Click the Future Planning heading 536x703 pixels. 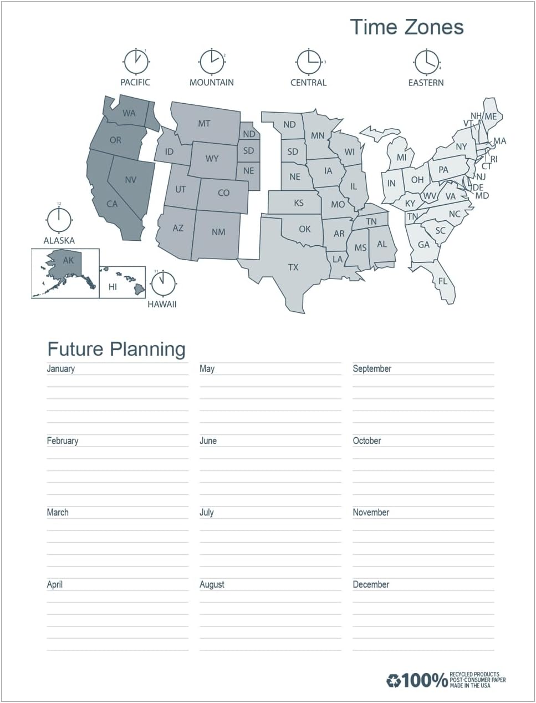coord(116,350)
